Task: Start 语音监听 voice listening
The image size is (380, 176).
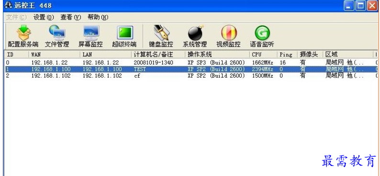Action: click(262, 36)
